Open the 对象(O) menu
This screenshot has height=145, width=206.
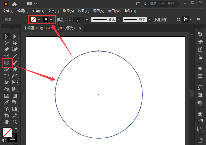tap(38, 11)
